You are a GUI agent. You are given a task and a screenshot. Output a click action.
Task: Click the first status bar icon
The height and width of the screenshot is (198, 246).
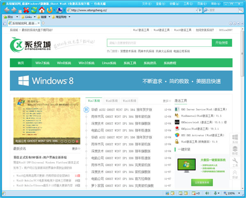[x=167, y=193]
